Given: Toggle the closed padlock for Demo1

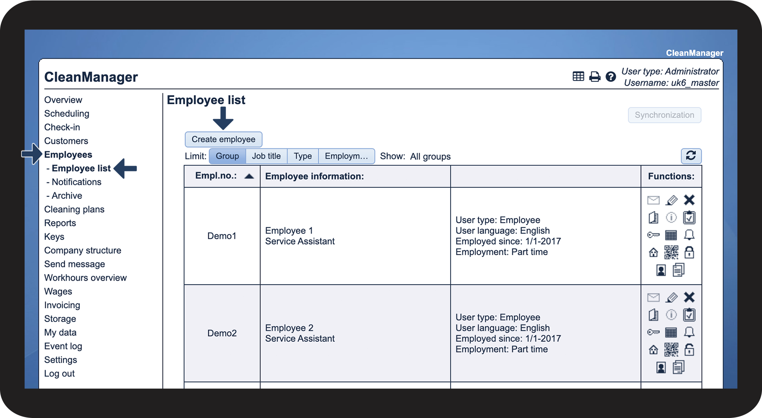Looking at the screenshot, I should [x=689, y=252].
